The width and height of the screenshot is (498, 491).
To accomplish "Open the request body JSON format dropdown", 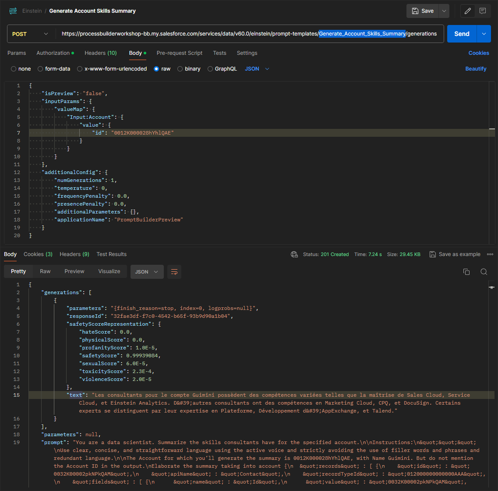I will (x=257, y=69).
